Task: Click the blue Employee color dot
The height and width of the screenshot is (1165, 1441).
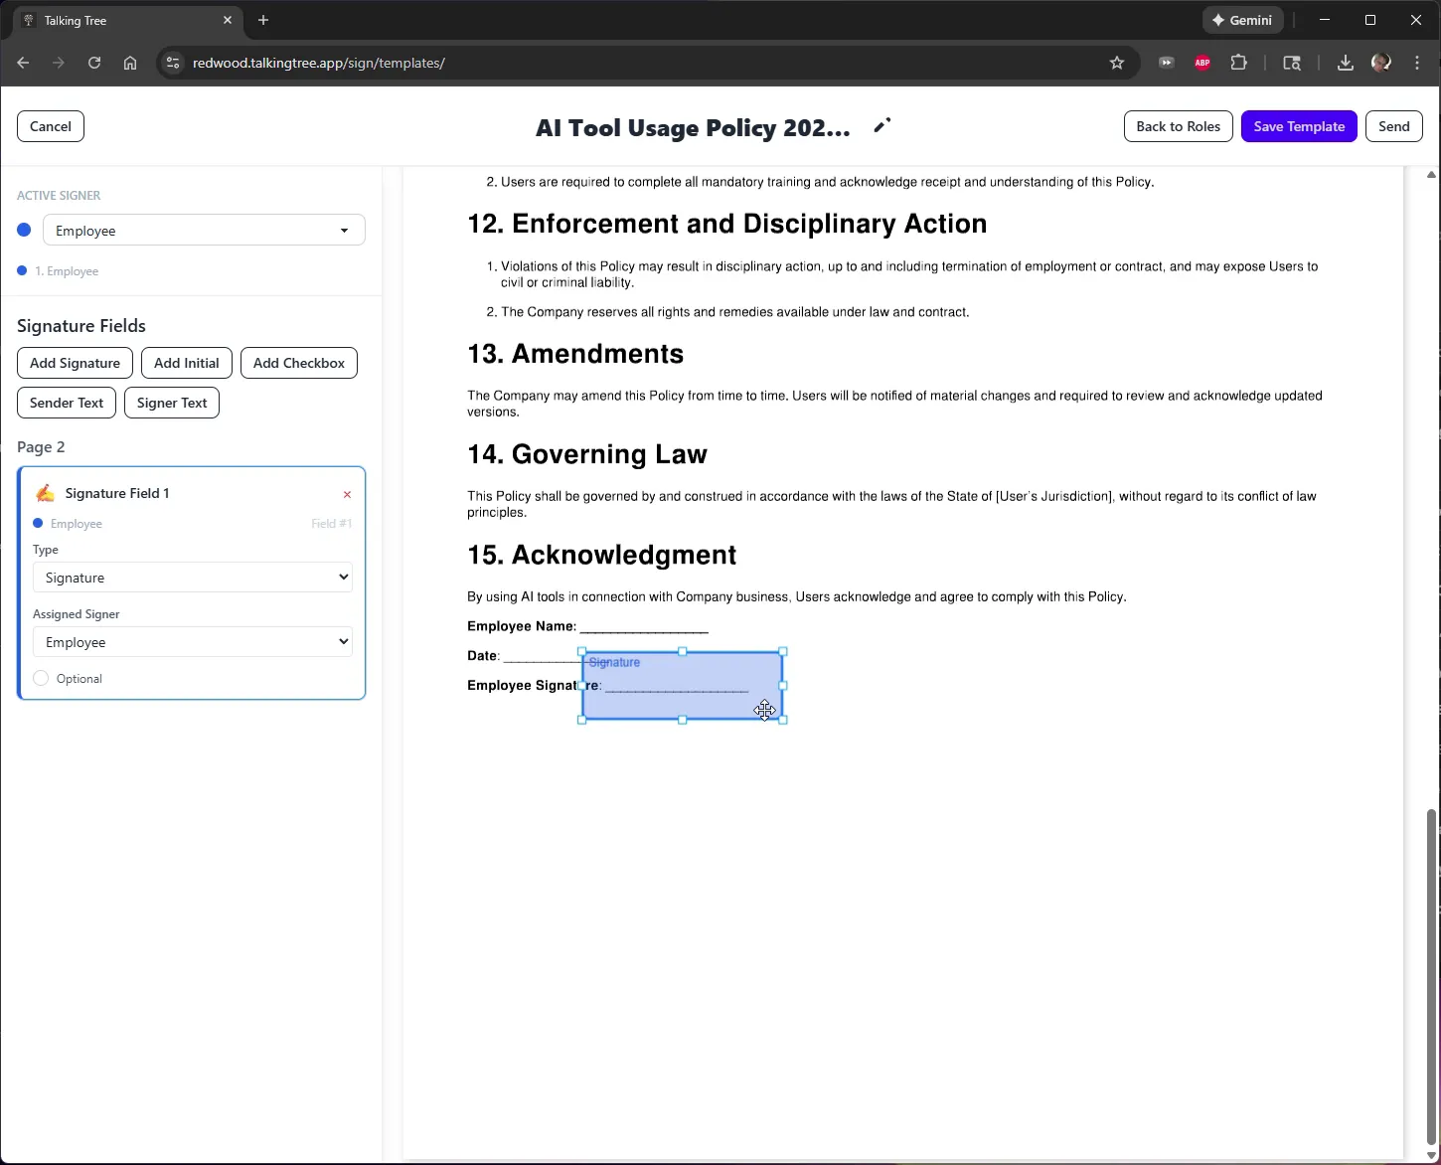Action: [24, 230]
